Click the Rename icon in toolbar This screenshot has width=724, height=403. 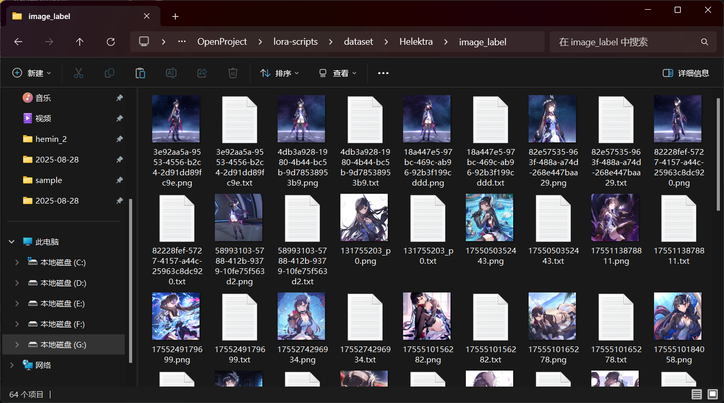pyautogui.click(x=171, y=73)
